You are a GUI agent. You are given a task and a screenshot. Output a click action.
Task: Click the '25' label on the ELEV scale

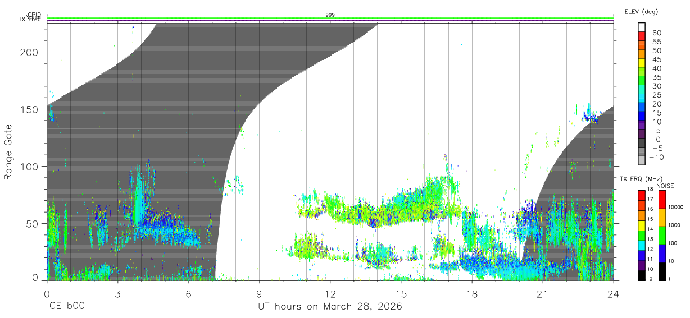657,95
